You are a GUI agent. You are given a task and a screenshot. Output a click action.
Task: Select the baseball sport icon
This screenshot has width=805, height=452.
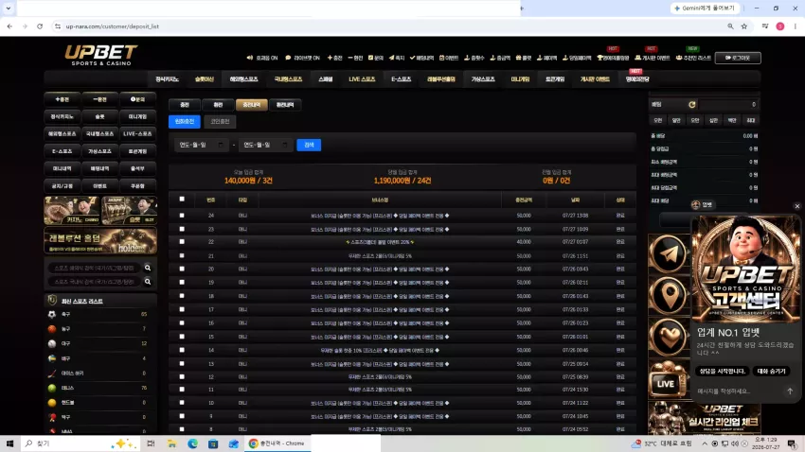[52, 344]
